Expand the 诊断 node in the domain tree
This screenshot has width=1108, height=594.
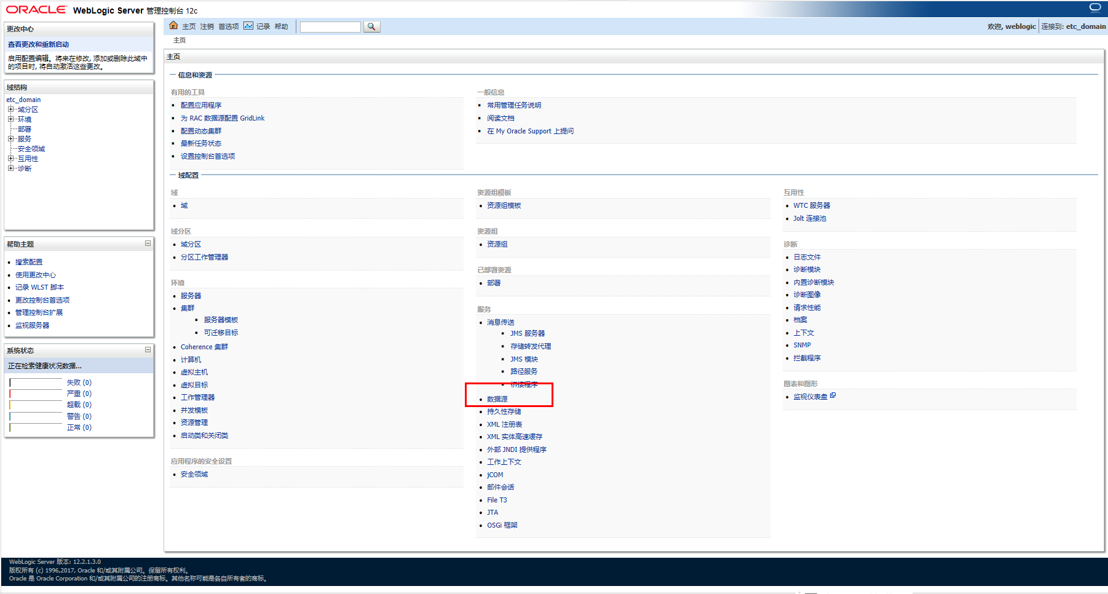coord(10,168)
